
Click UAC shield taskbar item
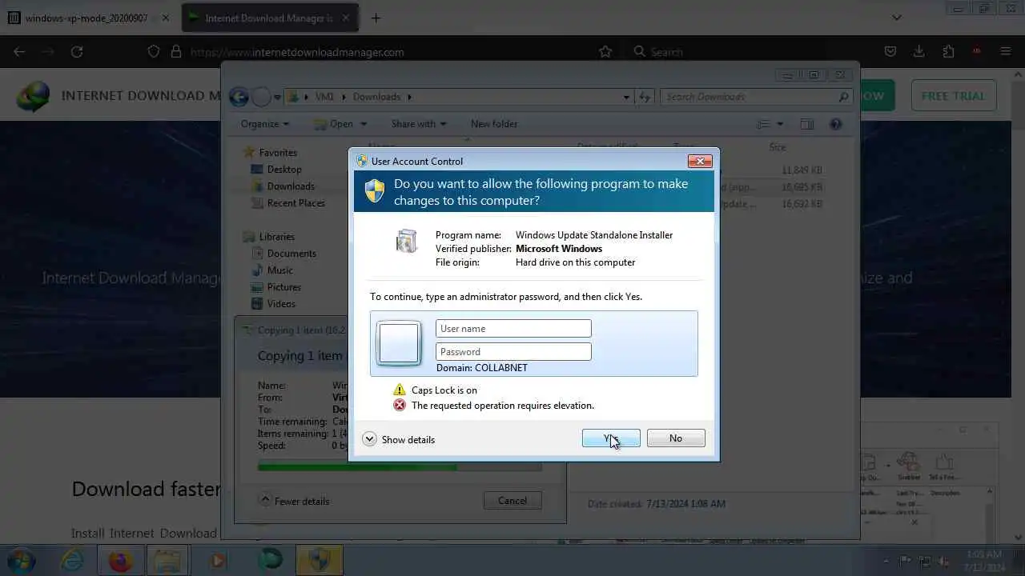click(x=320, y=560)
